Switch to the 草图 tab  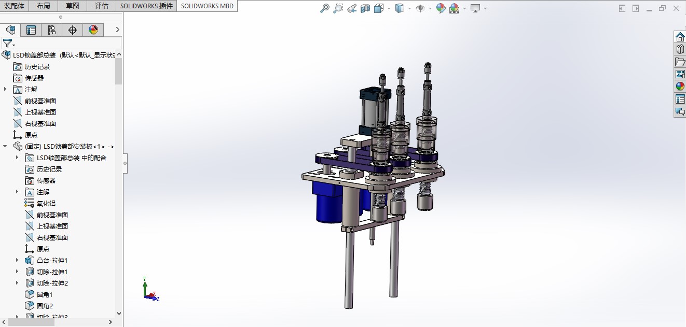pyautogui.click(x=73, y=6)
